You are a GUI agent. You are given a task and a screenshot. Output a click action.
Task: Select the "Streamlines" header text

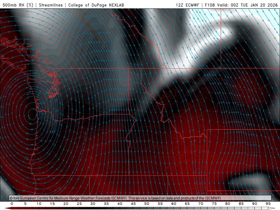pyautogui.click(x=51, y=5)
